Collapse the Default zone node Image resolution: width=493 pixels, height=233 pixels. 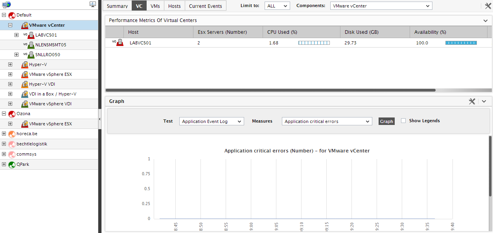(x=4, y=15)
